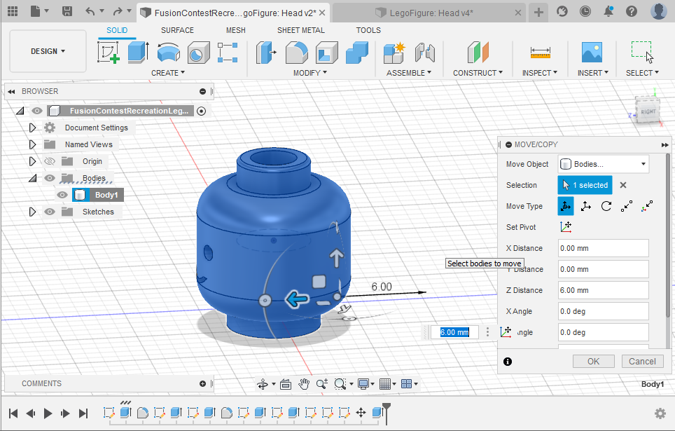Jump to the timeline beginning
This screenshot has height=431, width=675.
(13, 413)
